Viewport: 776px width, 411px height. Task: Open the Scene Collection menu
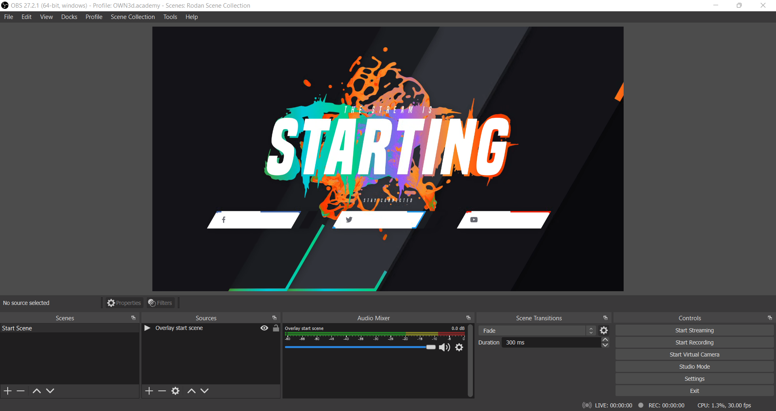[133, 17]
